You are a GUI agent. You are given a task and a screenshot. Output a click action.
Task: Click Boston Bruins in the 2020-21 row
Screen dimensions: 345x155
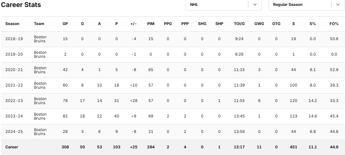[40, 70]
